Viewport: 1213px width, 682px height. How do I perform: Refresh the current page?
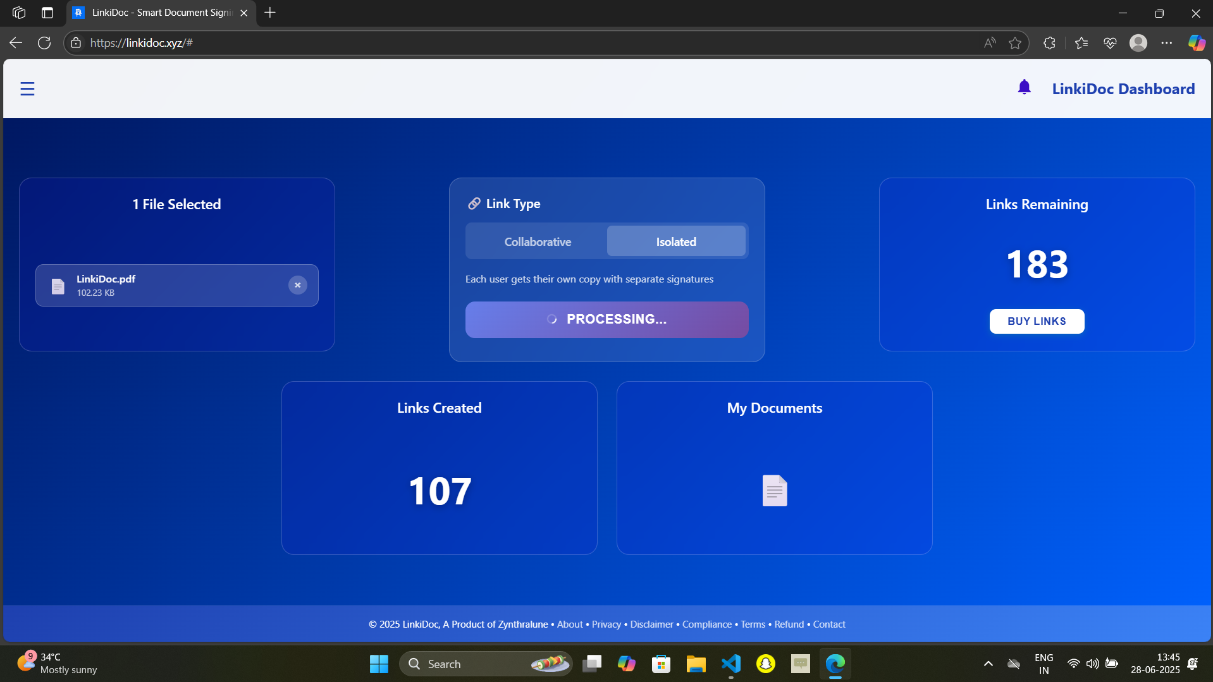tap(44, 43)
